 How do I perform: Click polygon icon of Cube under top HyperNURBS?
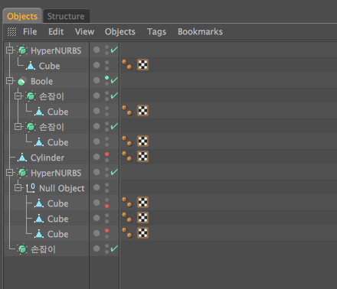pyautogui.click(x=31, y=66)
